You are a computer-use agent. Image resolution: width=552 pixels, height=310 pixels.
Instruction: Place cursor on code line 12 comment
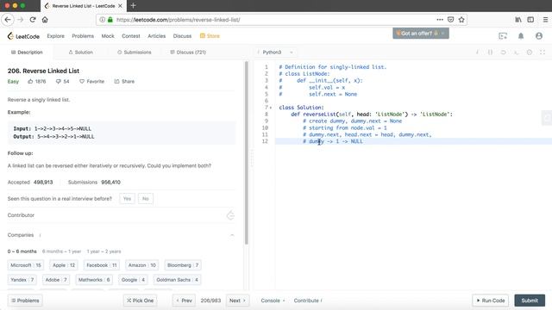[333, 141]
